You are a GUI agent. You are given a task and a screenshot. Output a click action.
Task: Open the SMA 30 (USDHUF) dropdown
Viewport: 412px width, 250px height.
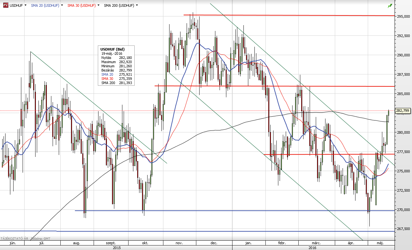pos(98,5)
